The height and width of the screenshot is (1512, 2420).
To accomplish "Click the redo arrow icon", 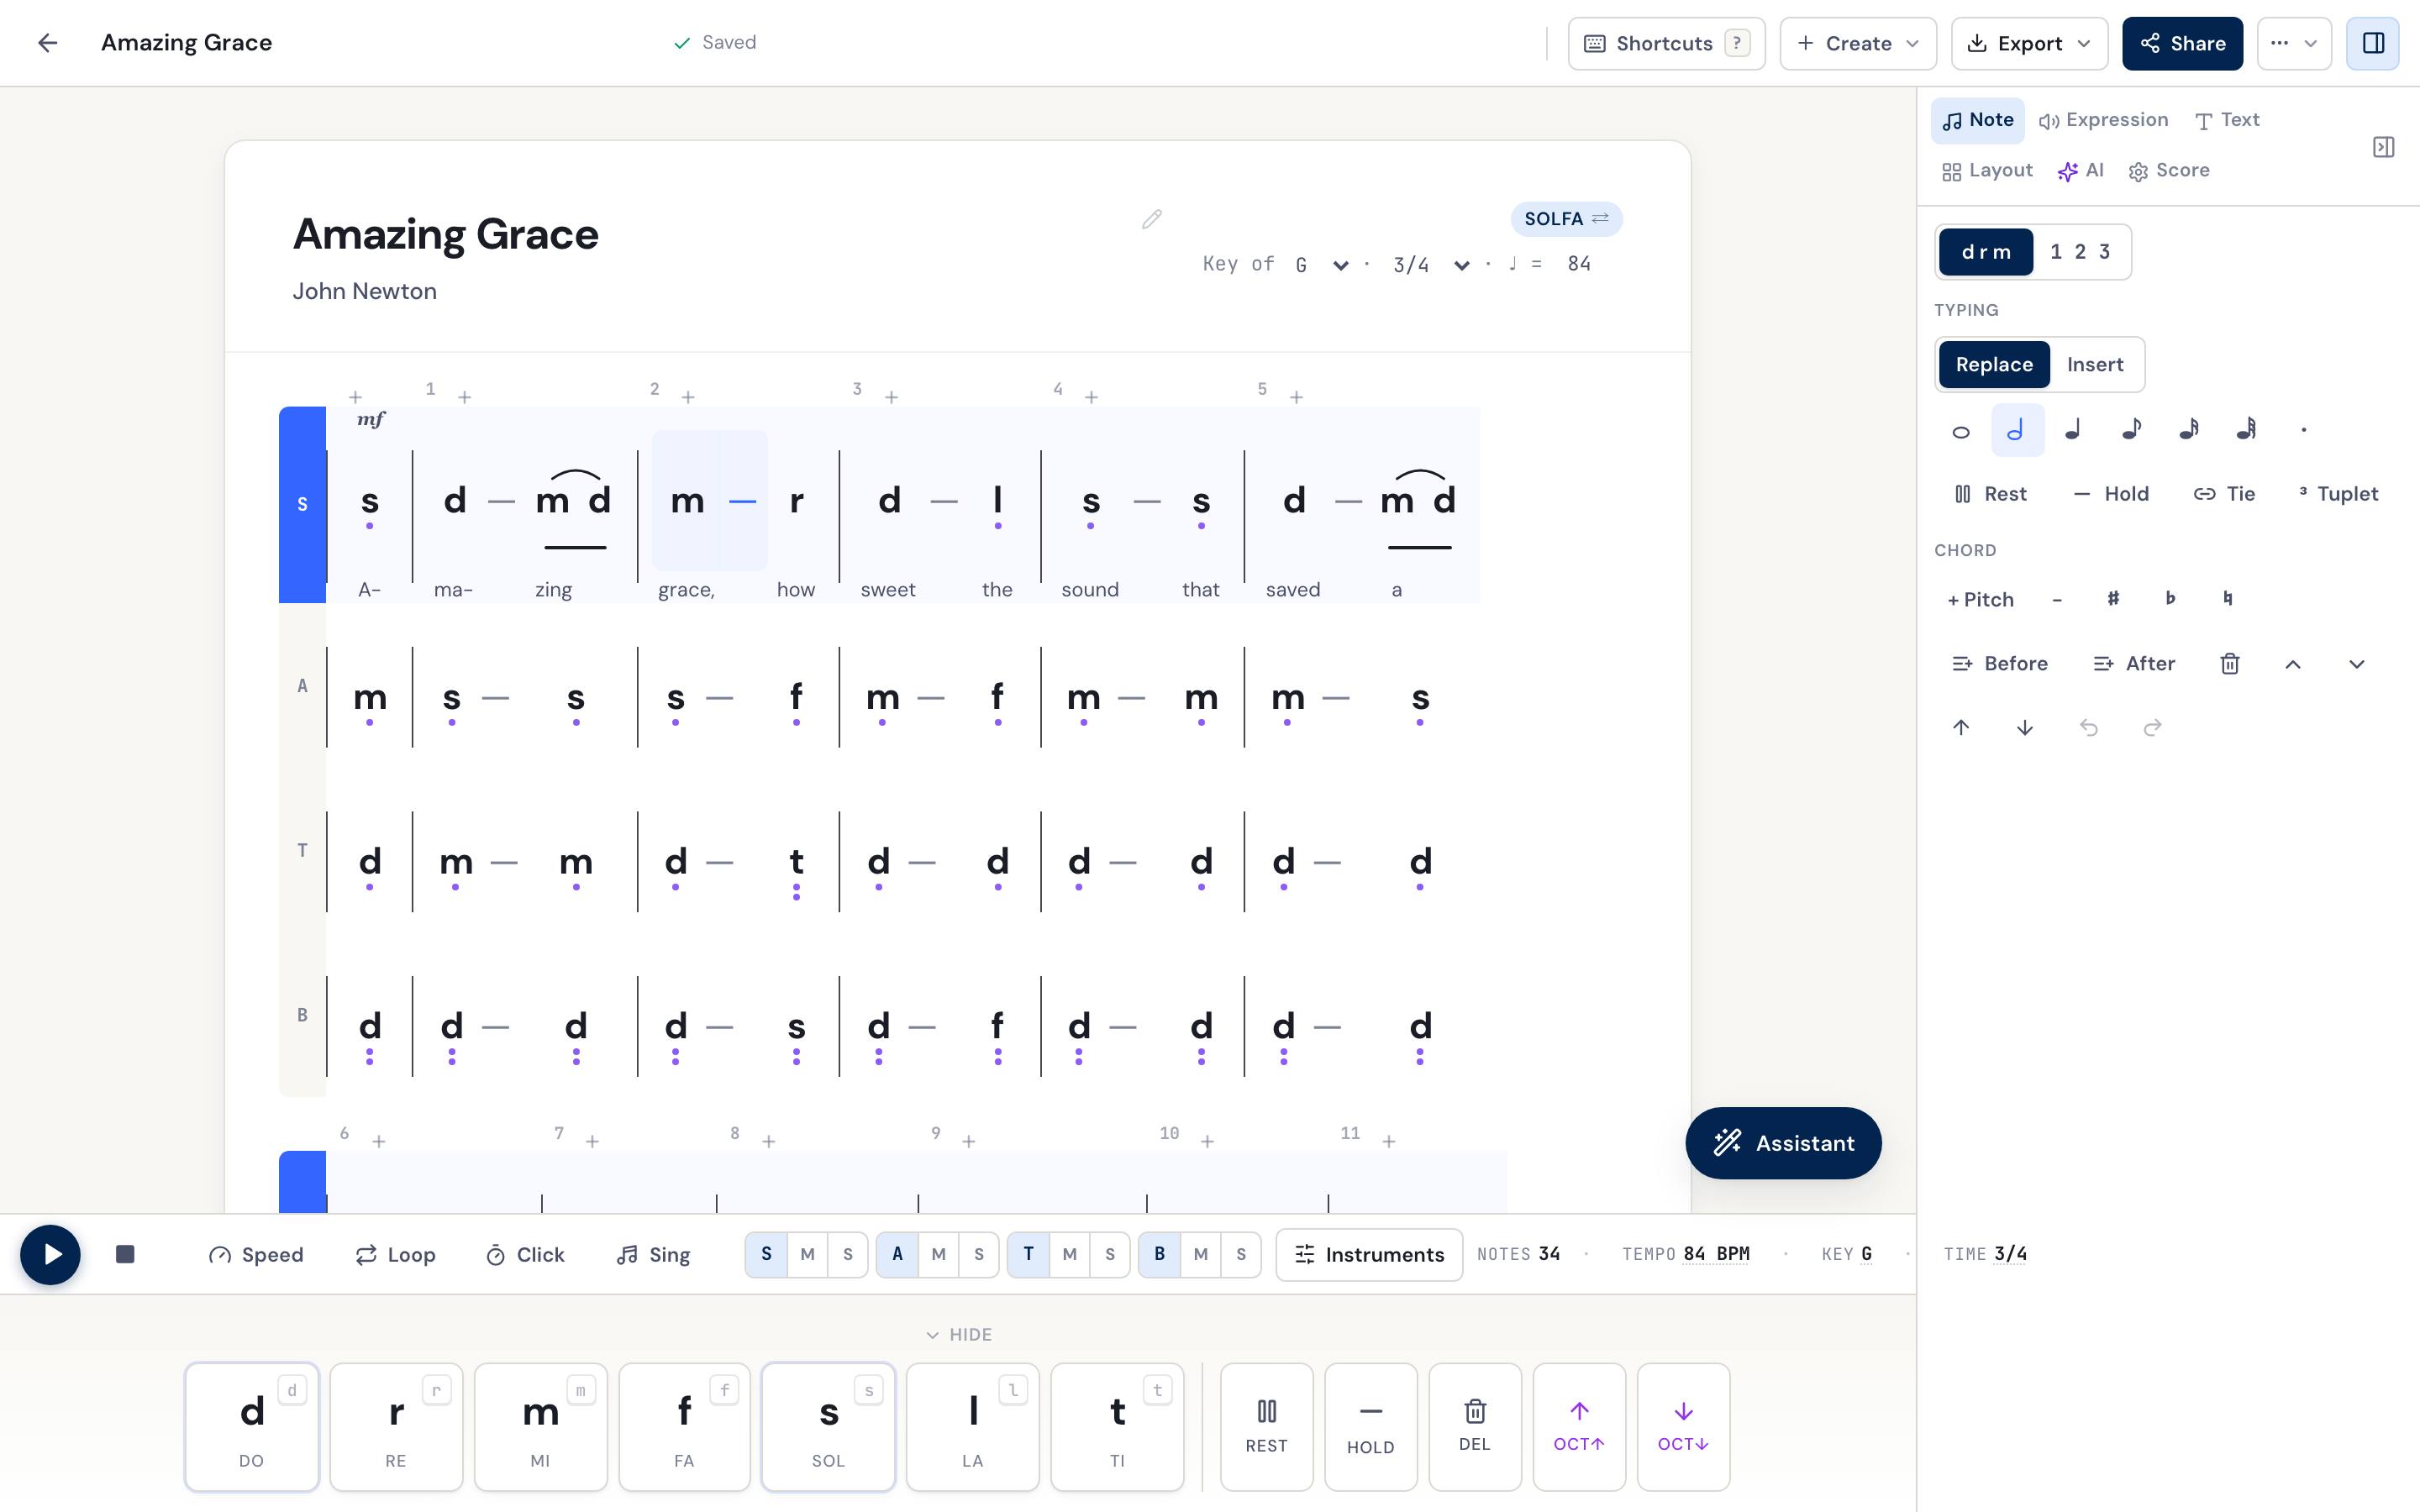I will click(x=2152, y=727).
